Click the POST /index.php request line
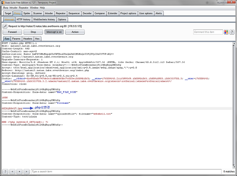 [x=19, y=43]
